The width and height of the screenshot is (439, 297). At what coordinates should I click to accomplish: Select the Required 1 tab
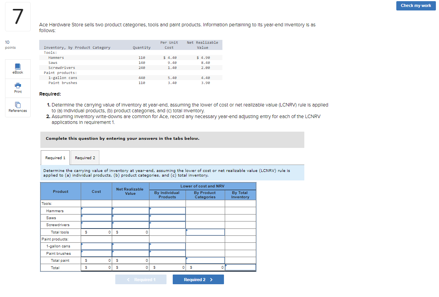pyautogui.click(x=55, y=158)
